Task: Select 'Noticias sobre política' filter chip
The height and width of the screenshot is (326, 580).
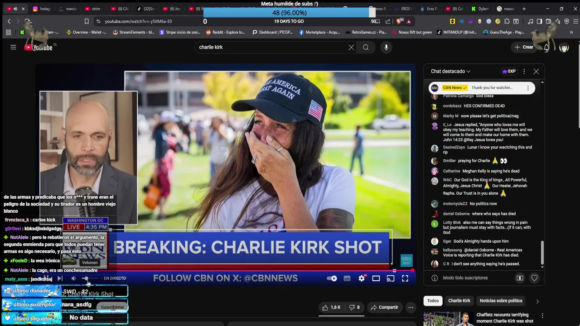Action: [501, 301]
